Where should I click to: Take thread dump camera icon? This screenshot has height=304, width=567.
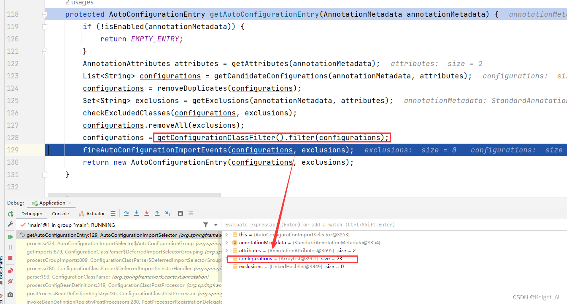point(10,294)
